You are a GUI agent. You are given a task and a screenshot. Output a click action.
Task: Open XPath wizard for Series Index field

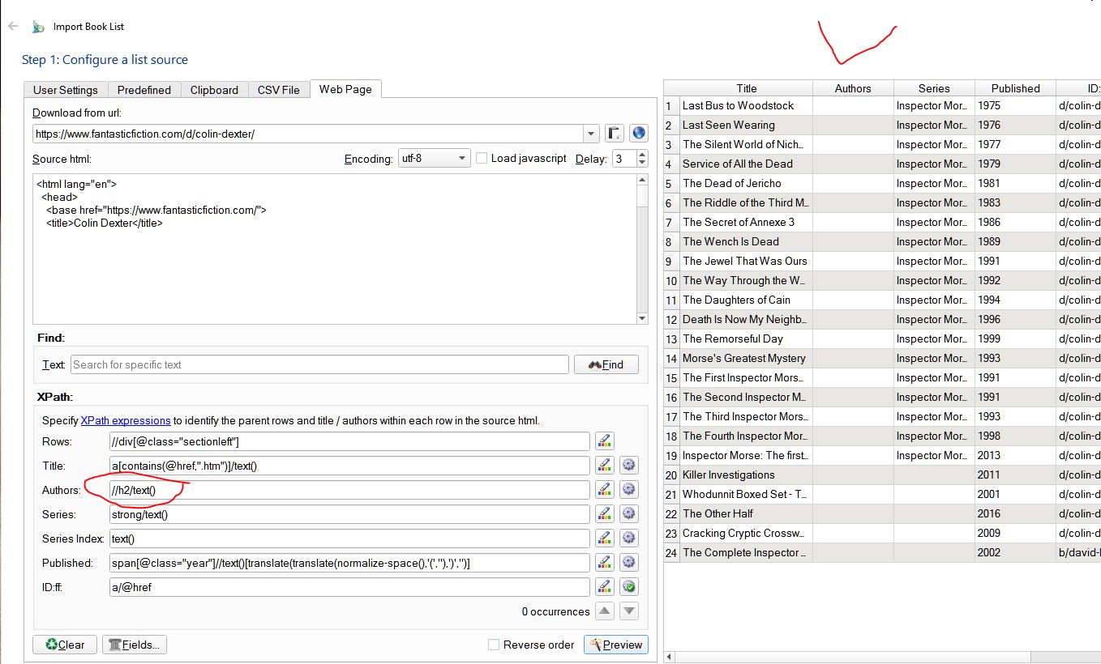604,538
